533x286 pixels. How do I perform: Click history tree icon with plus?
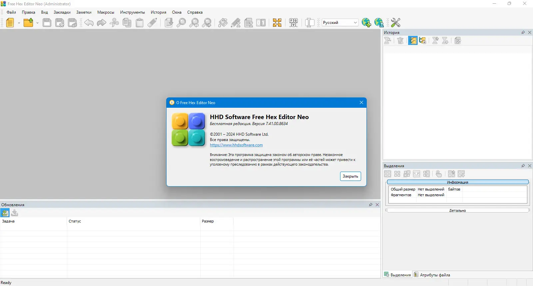coord(423,41)
